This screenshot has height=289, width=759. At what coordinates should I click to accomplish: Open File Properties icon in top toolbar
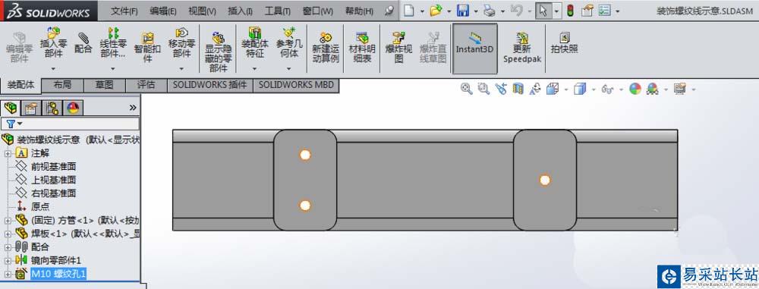(x=587, y=11)
